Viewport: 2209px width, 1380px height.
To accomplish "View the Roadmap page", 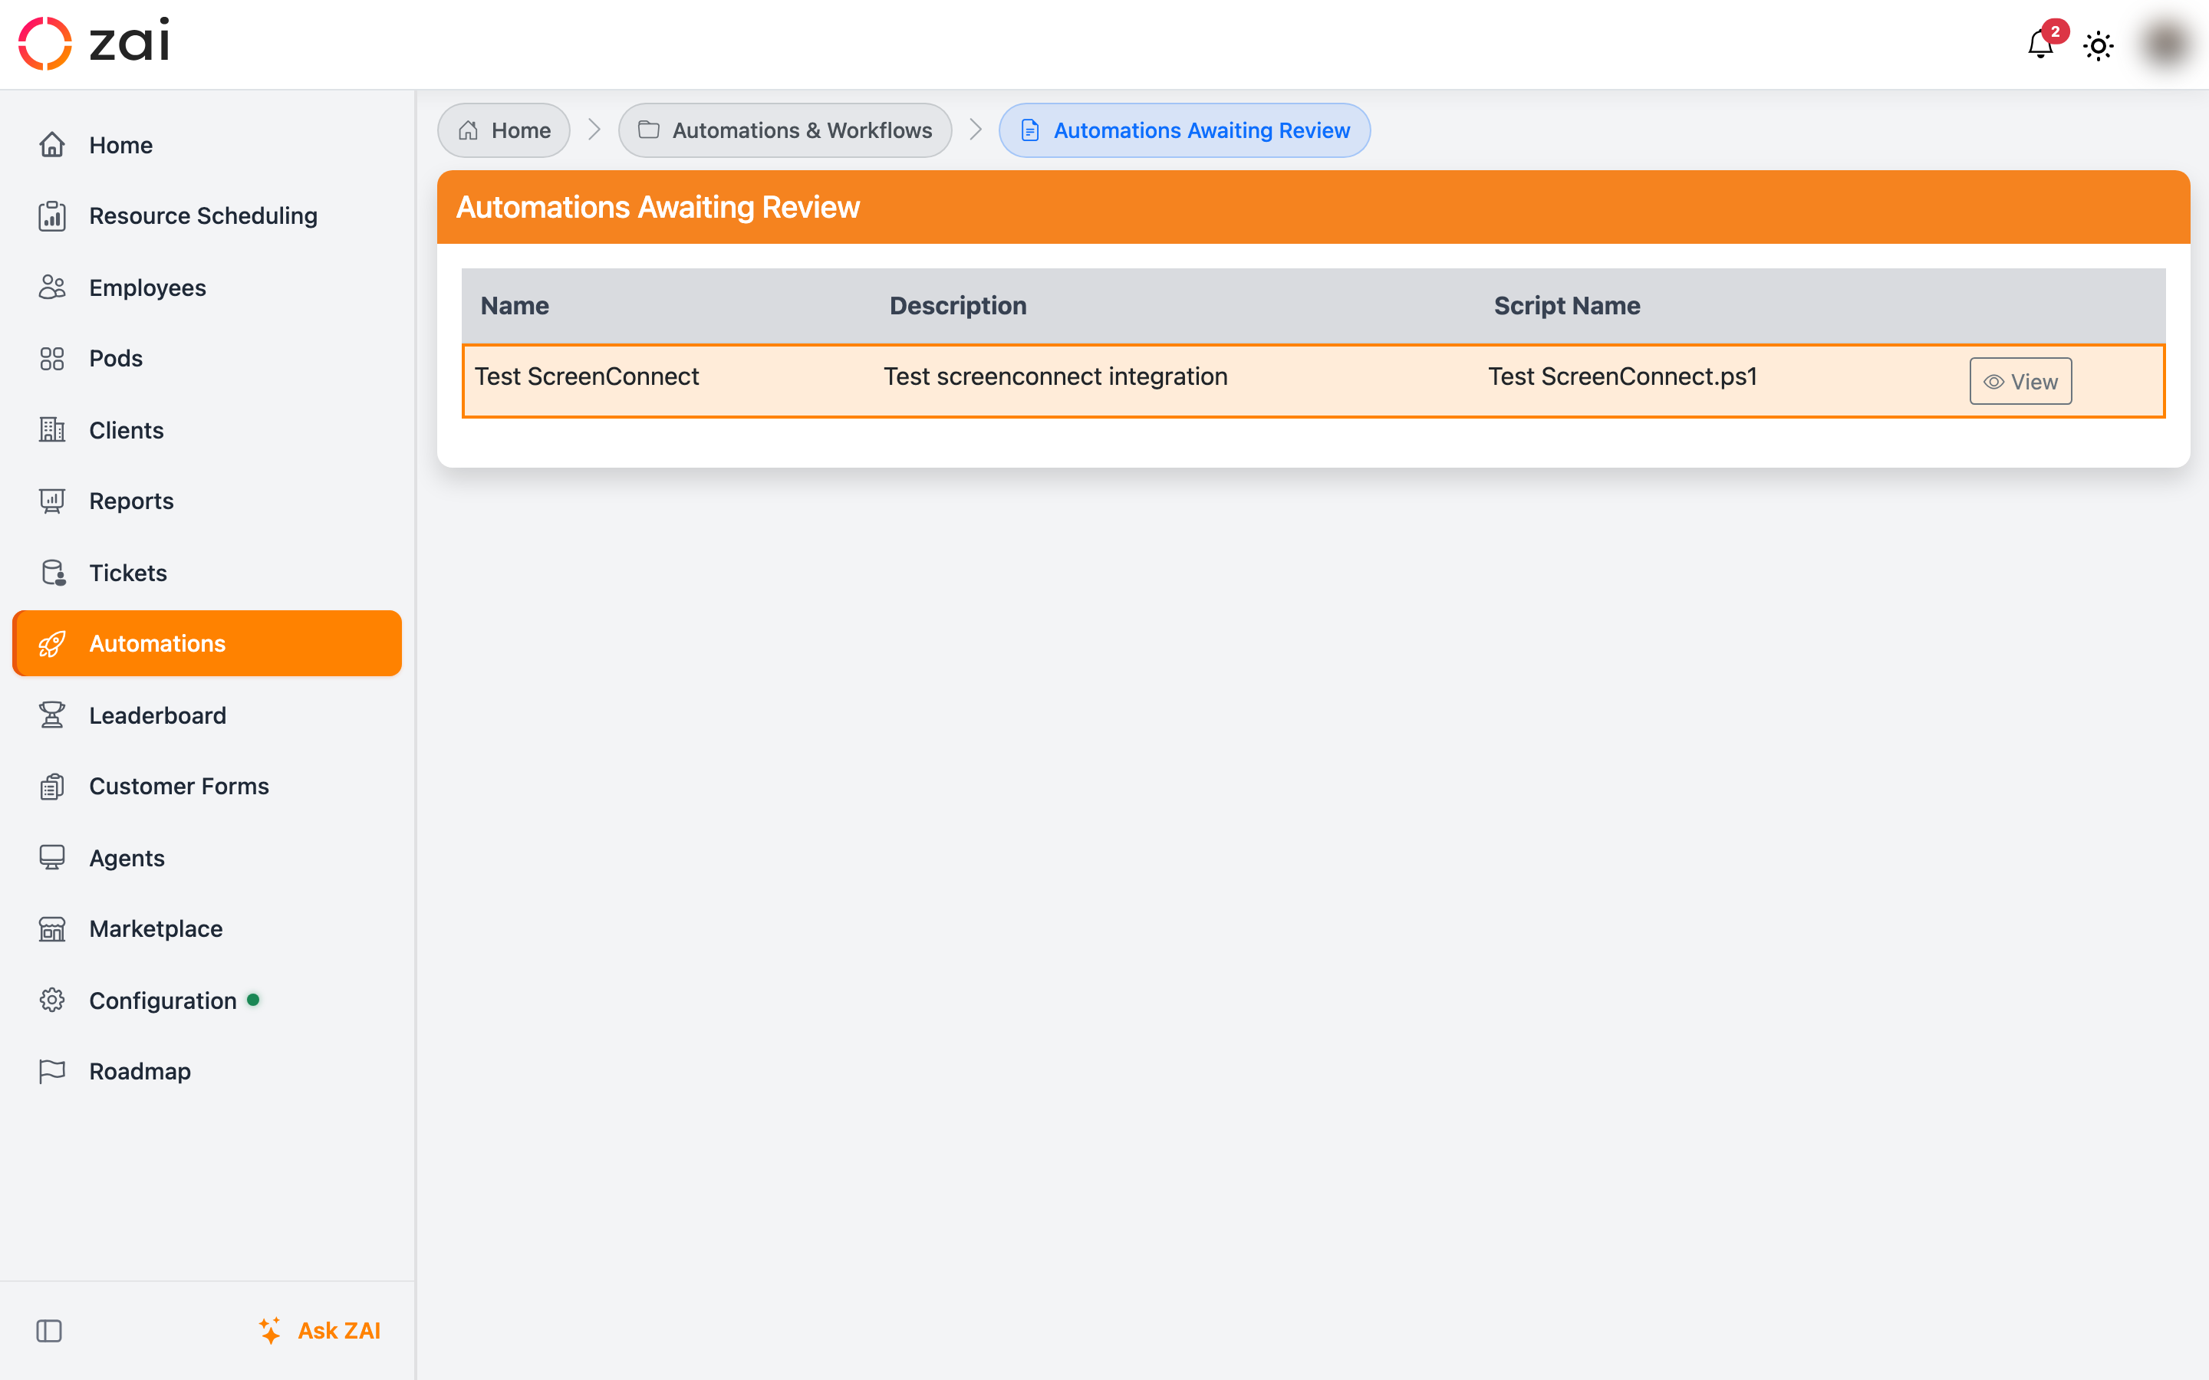I will (207, 1072).
